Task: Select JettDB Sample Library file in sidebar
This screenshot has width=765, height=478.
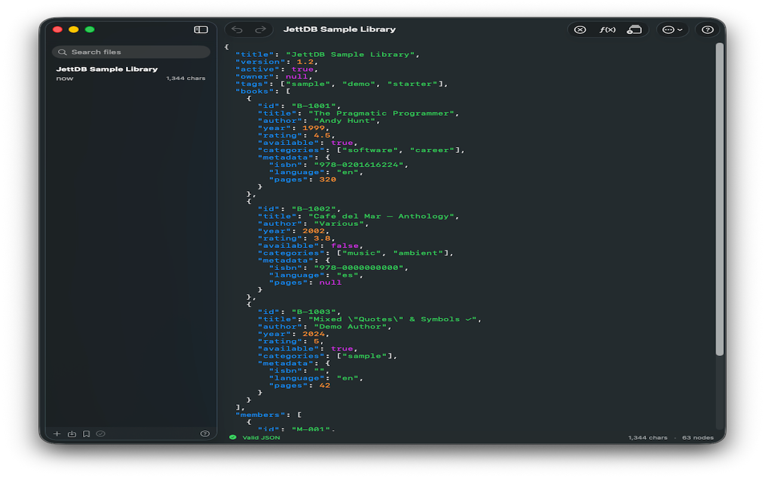Action: pyautogui.click(x=131, y=73)
